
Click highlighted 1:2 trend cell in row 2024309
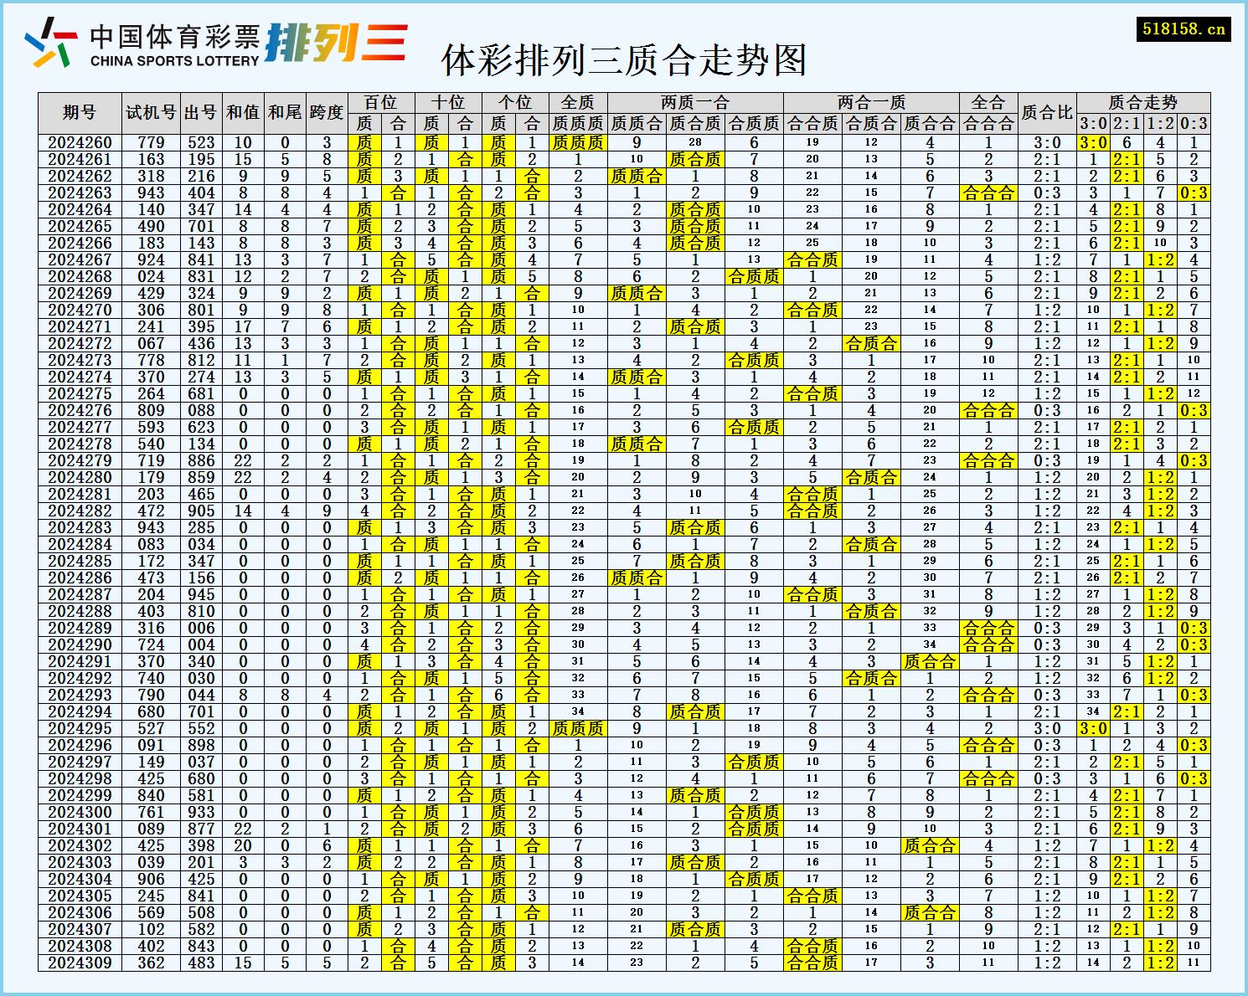pos(1160,963)
